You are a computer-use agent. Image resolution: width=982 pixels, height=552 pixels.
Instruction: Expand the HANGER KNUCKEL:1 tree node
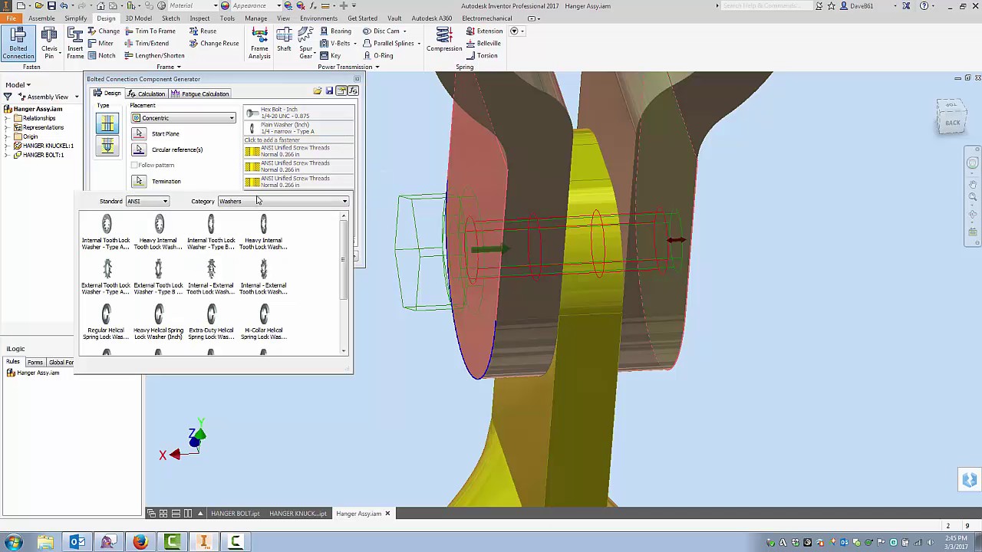click(8, 146)
